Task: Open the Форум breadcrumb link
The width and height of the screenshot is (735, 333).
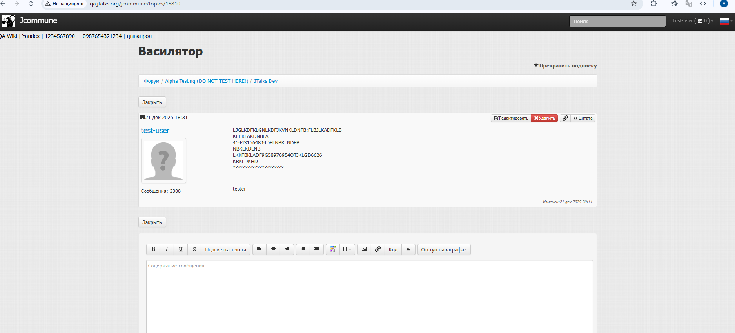Action: 151,81
